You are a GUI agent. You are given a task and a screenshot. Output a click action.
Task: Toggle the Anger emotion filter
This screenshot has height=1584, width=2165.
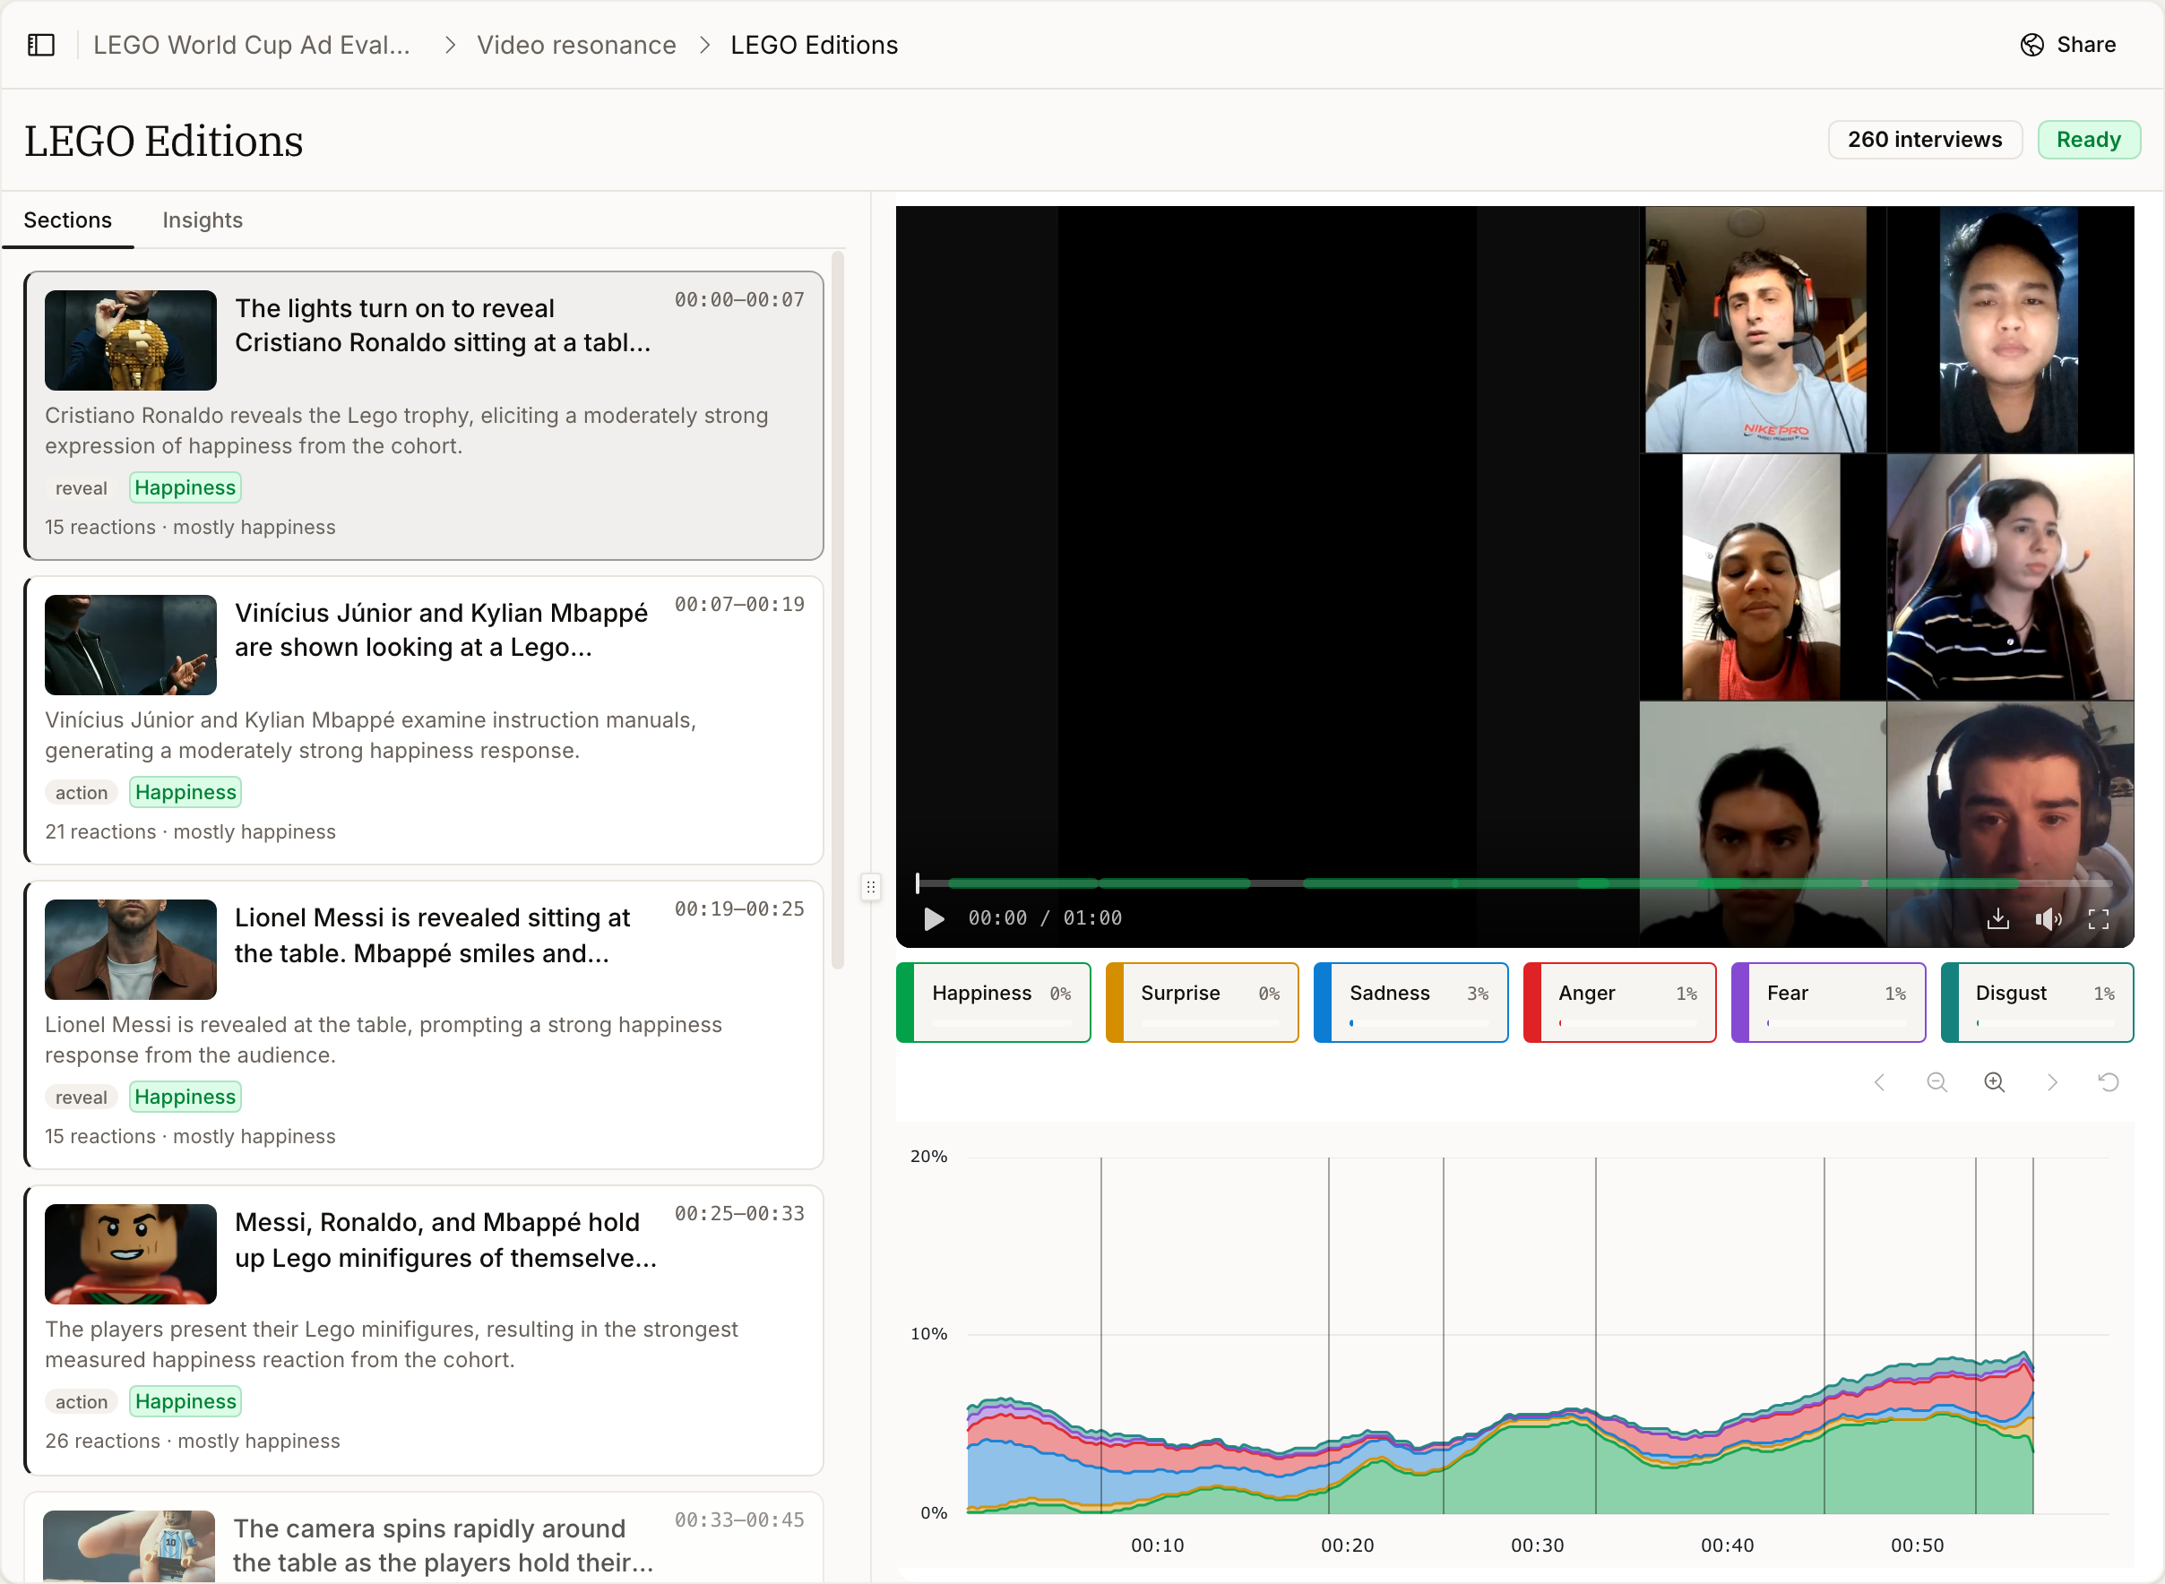pyautogui.click(x=1619, y=1002)
